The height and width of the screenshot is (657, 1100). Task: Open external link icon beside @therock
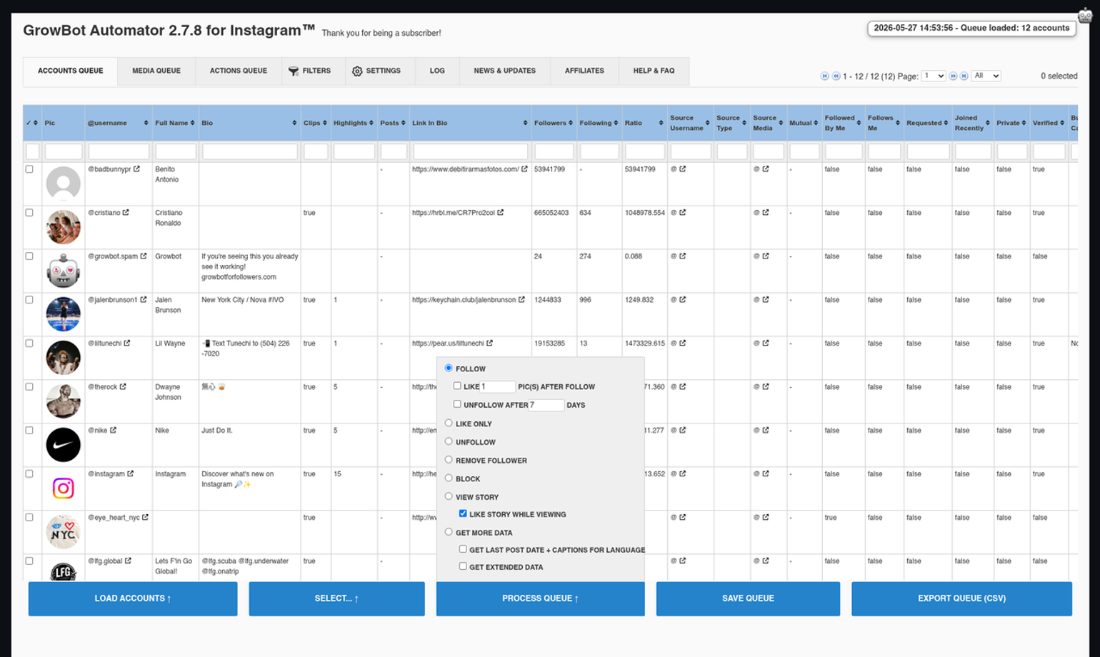pos(123,387)
